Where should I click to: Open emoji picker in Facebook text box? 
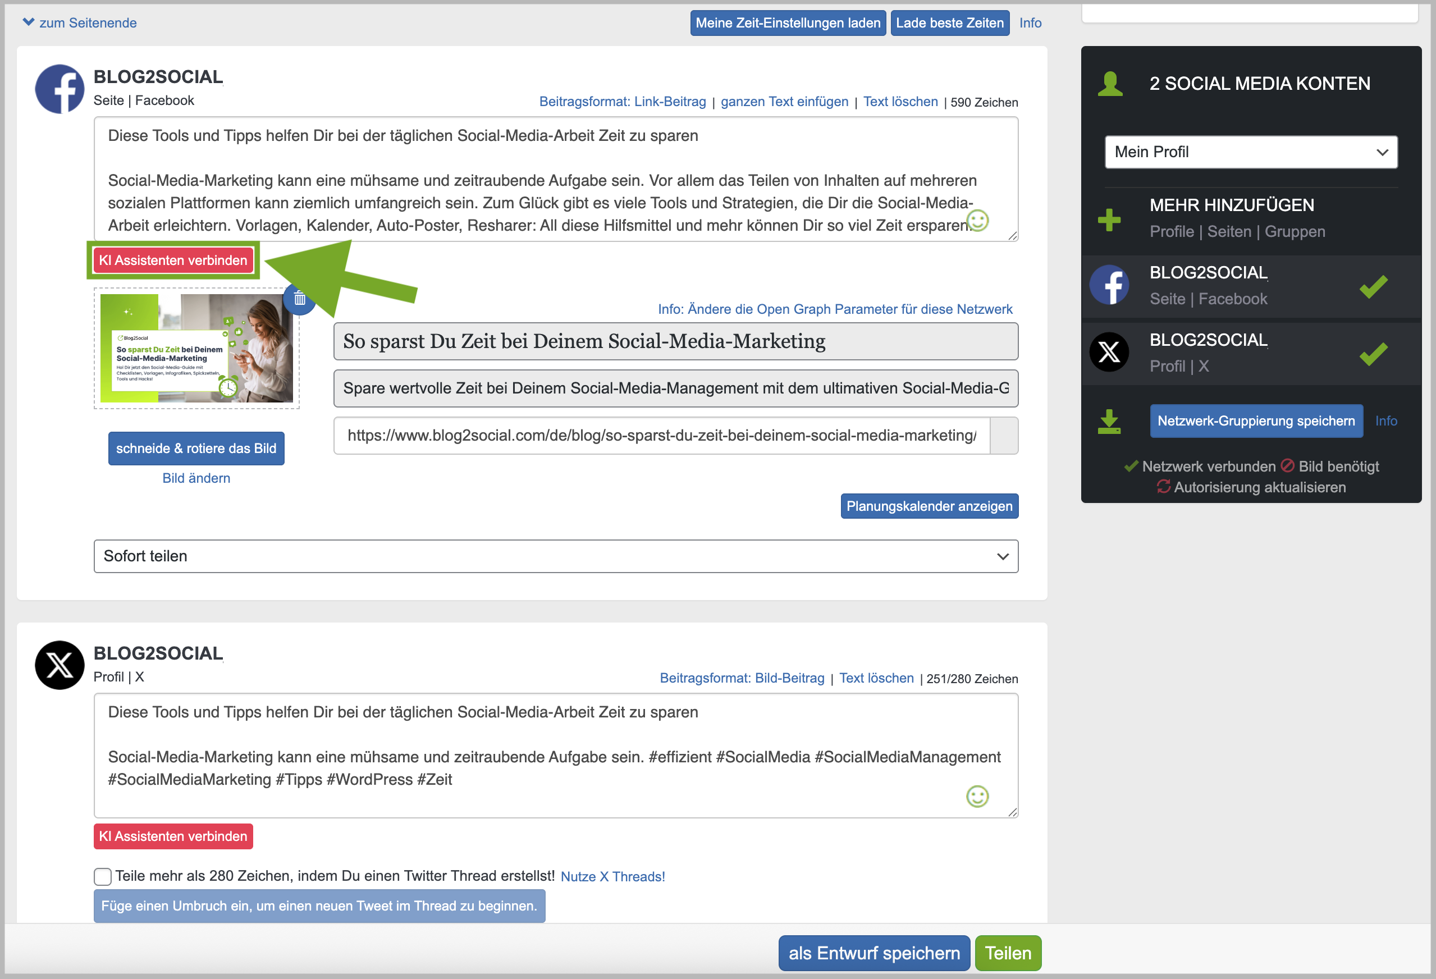click(x=977, y=221)
